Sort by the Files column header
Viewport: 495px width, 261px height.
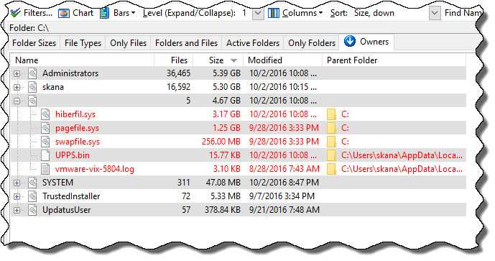174,60
